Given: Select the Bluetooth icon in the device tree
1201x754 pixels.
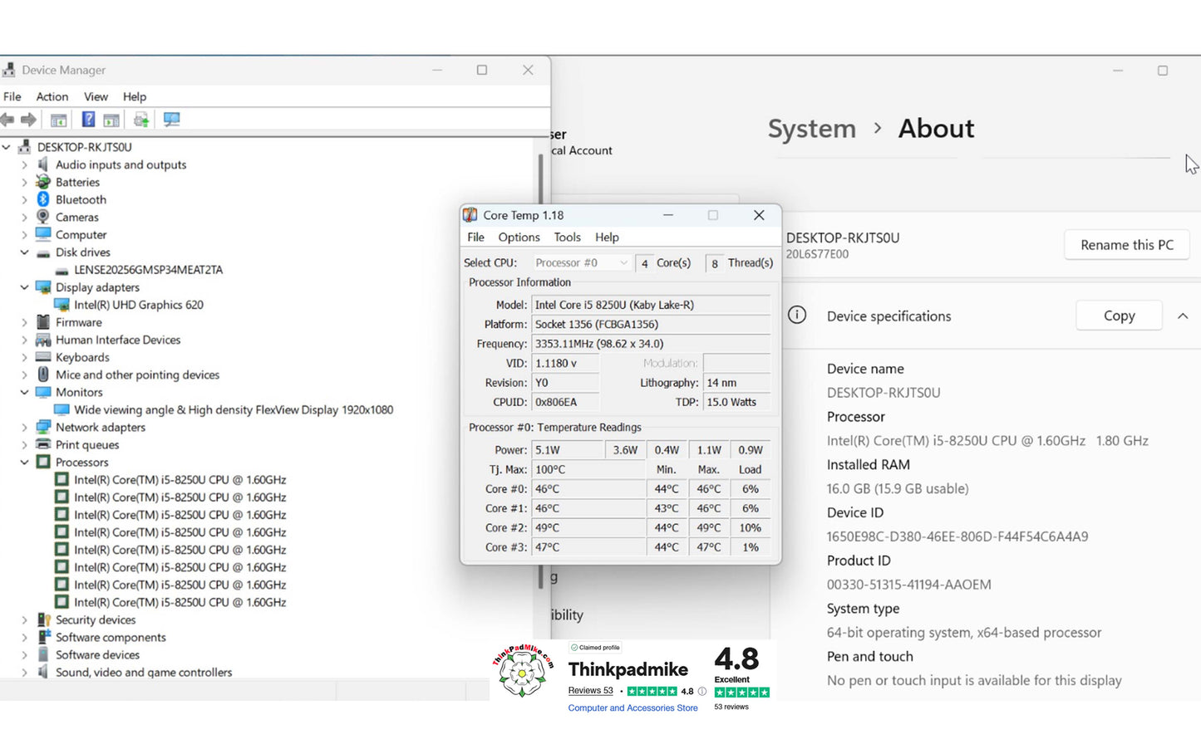Looking at the screenshot, I should 43,199.
